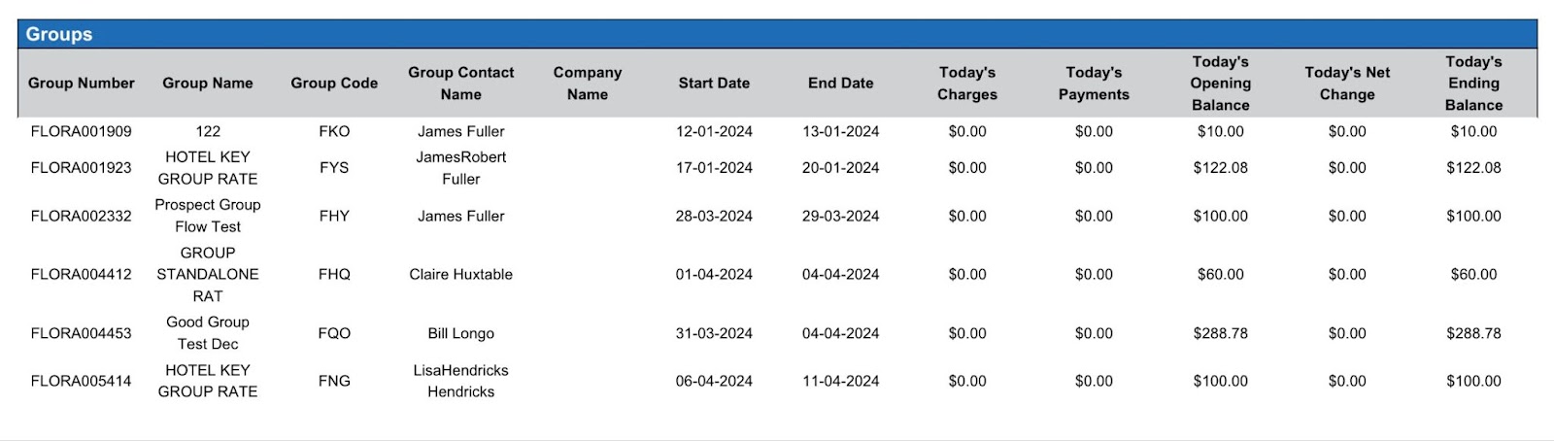Click the Today's Opening Balance header

pyautogui.click(x=1221, y=84)
